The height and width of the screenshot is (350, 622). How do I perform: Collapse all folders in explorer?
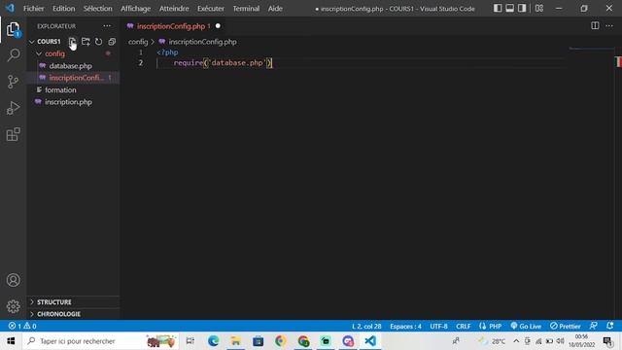[x=112, y=41]
